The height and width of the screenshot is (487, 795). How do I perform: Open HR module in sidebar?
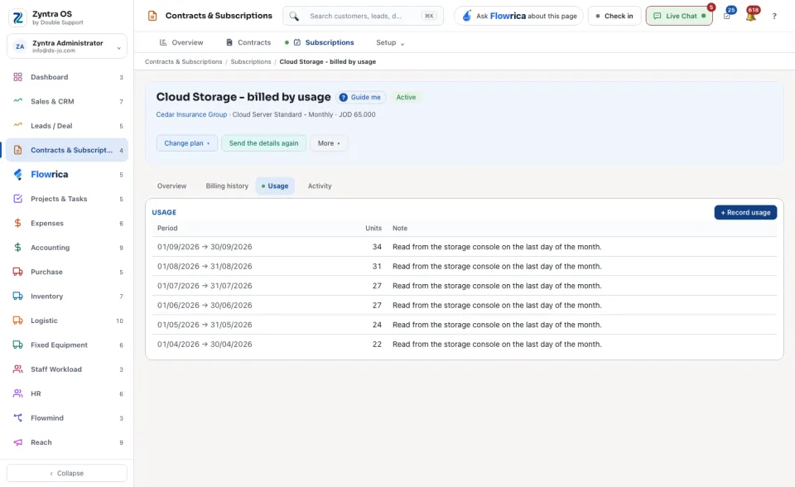click(x=67, y=393)
